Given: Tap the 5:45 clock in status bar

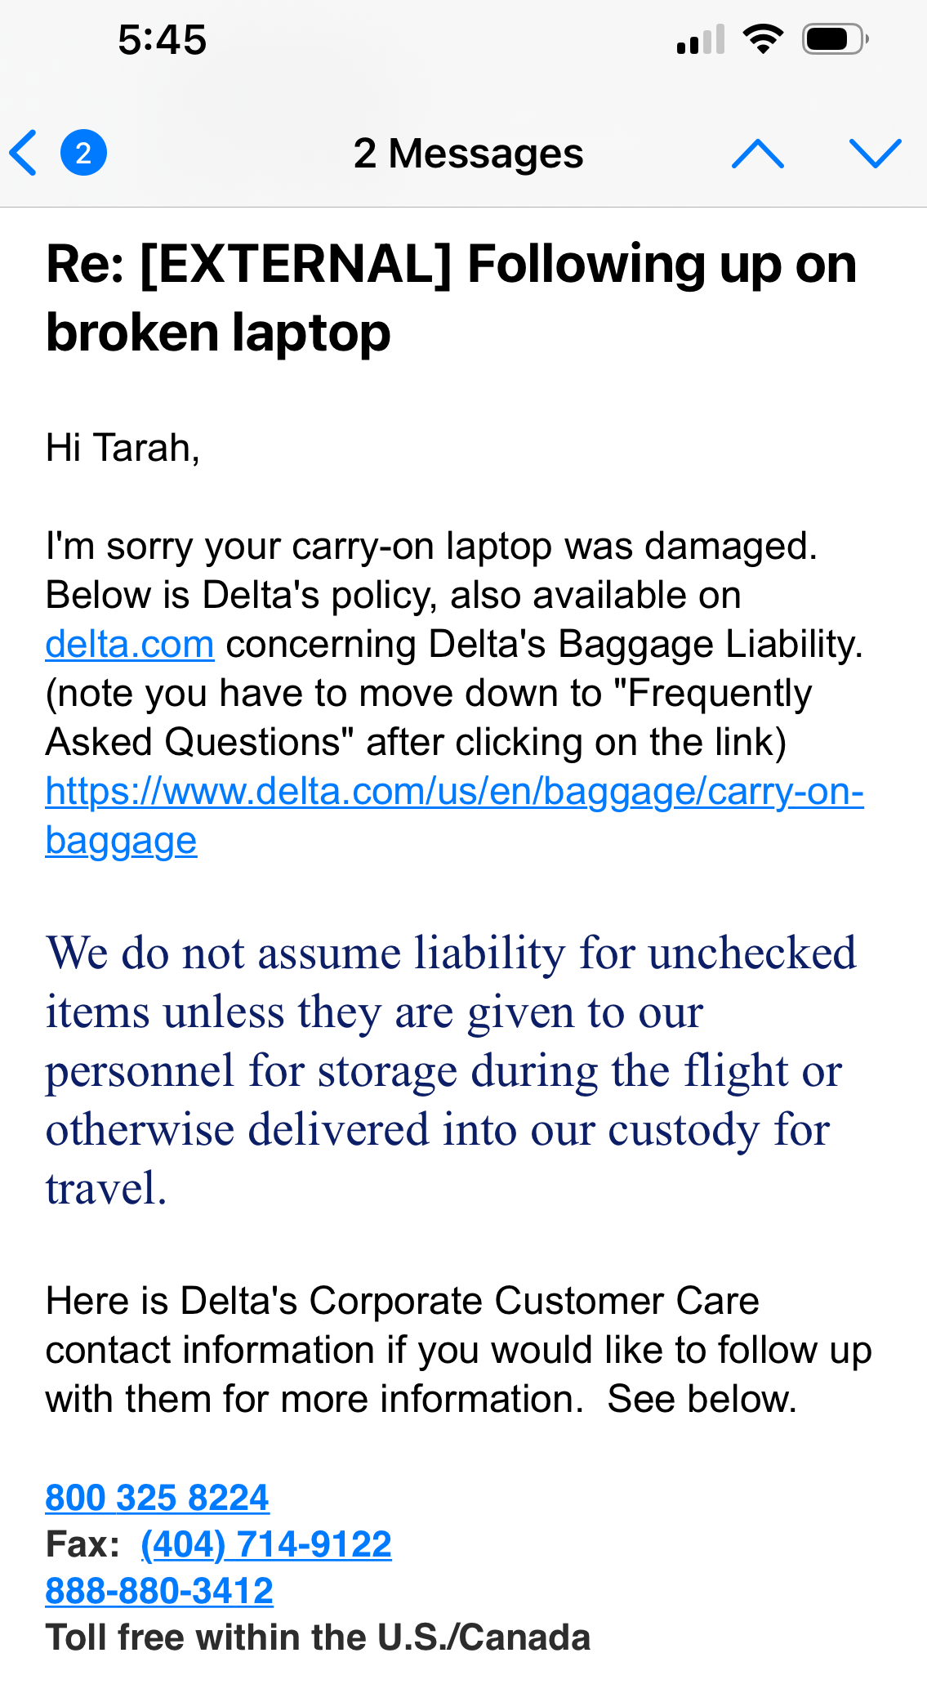Looking at the screenshot, I should tap(162, 39).
